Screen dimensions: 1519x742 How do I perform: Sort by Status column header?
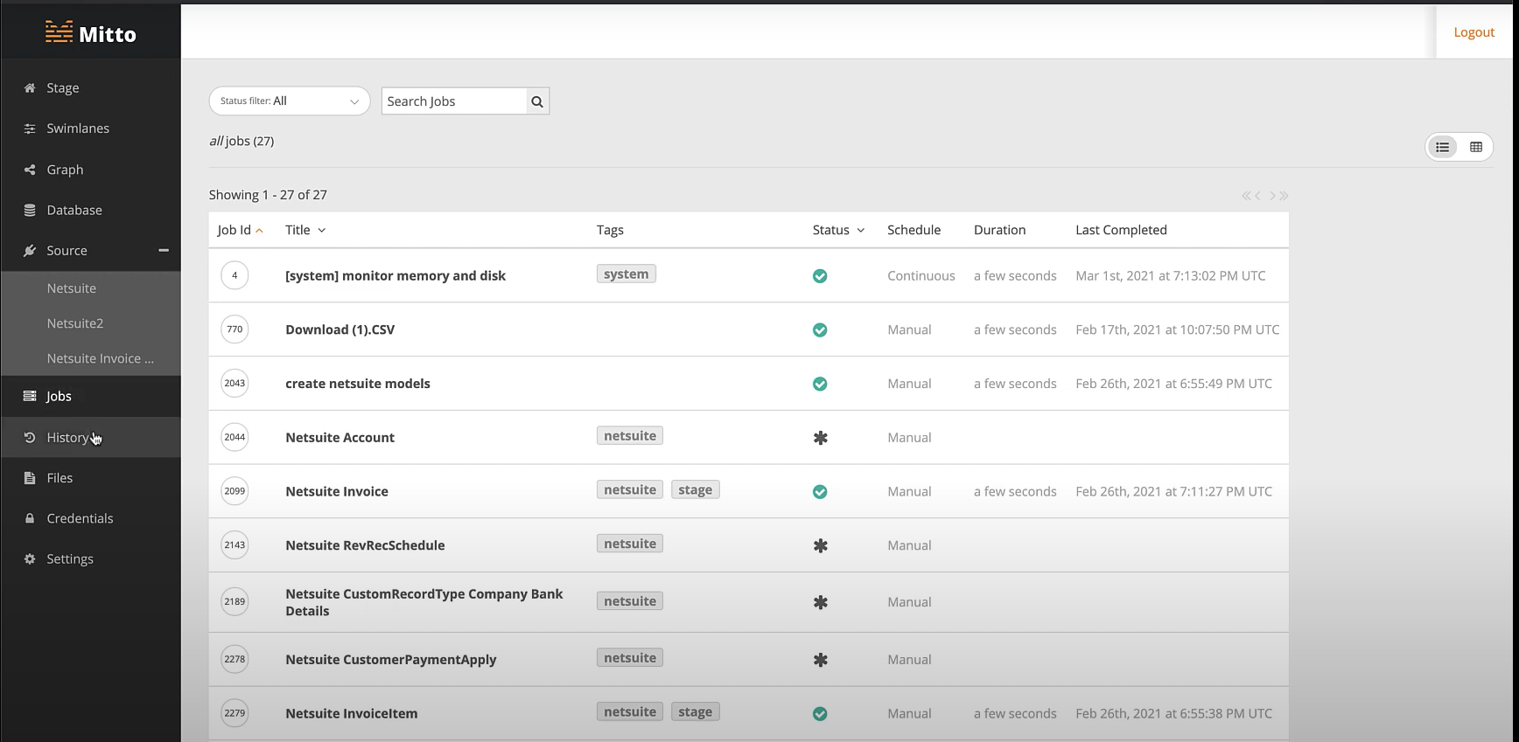coord(838,230)
